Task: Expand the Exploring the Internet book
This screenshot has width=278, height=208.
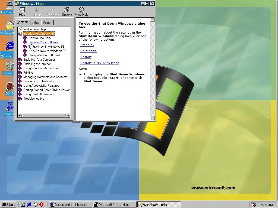Action: pyautogui.click(x=20, y=64)
